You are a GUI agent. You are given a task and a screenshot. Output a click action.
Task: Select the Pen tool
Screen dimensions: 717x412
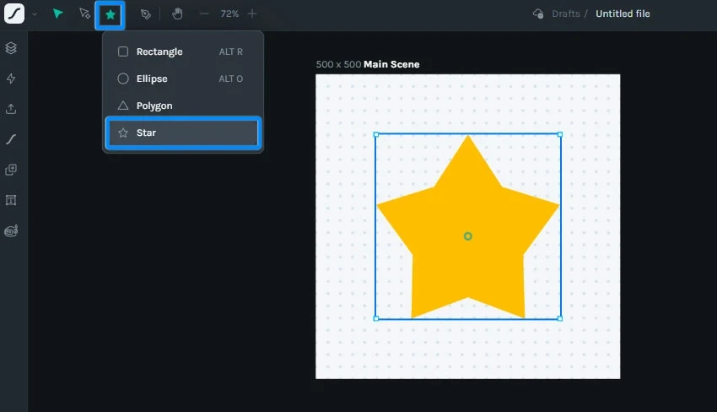[x=146, y=14]
